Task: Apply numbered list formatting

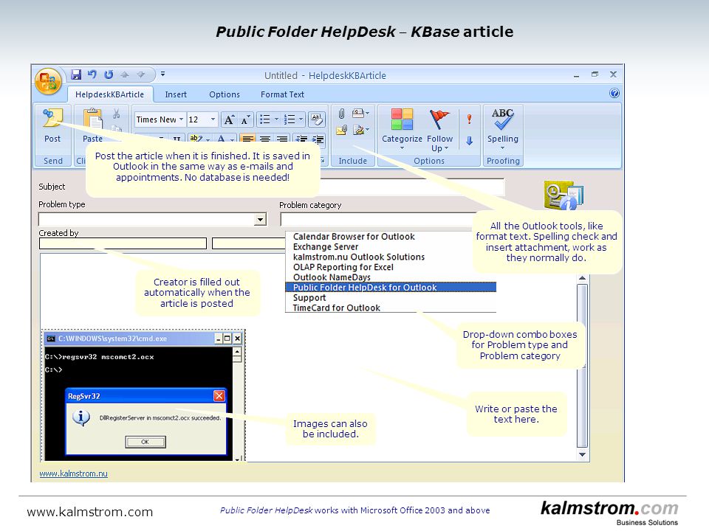Action: [290, 119]
